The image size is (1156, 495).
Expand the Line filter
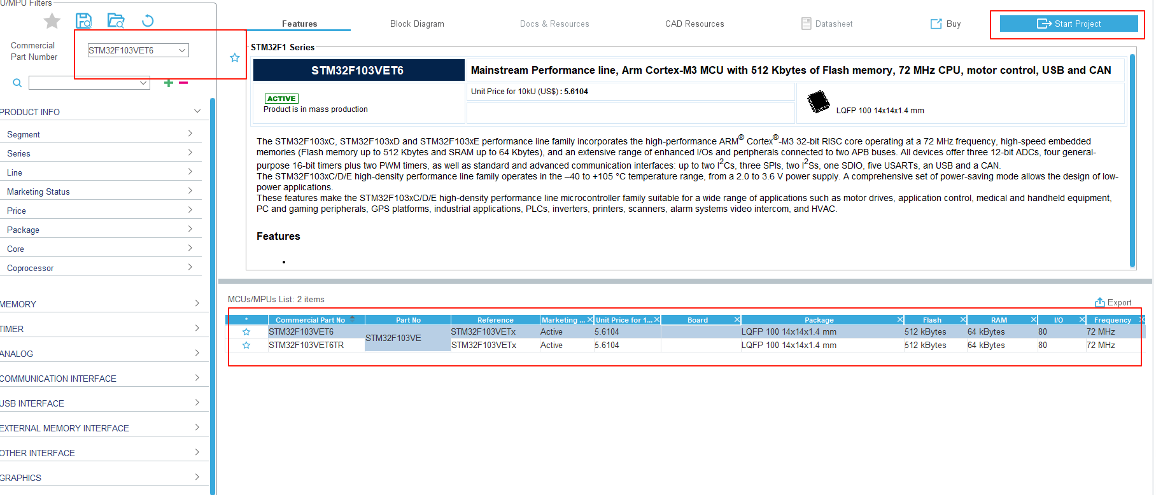pos(190,172)
